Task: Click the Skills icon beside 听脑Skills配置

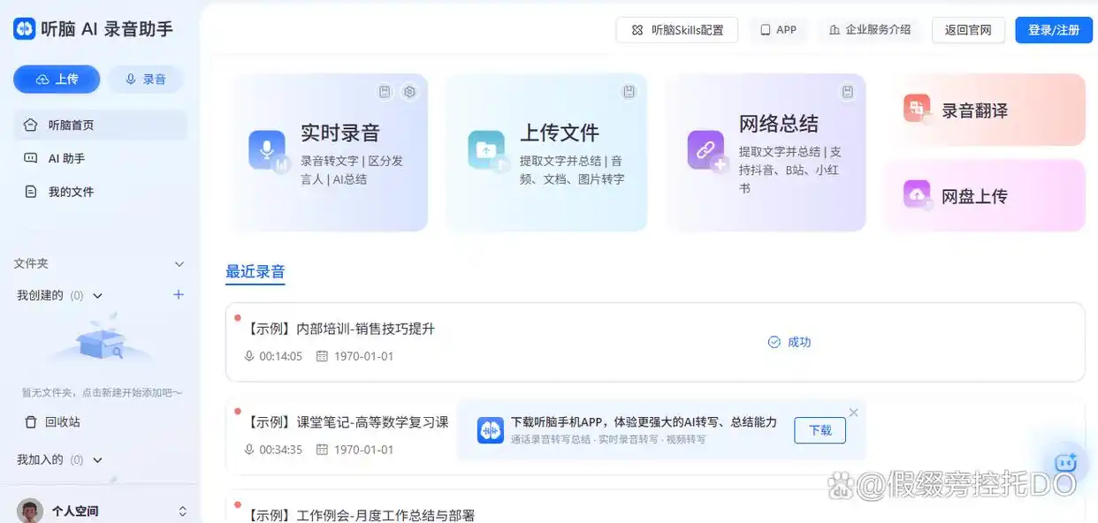Action: [x=637, y=30]
